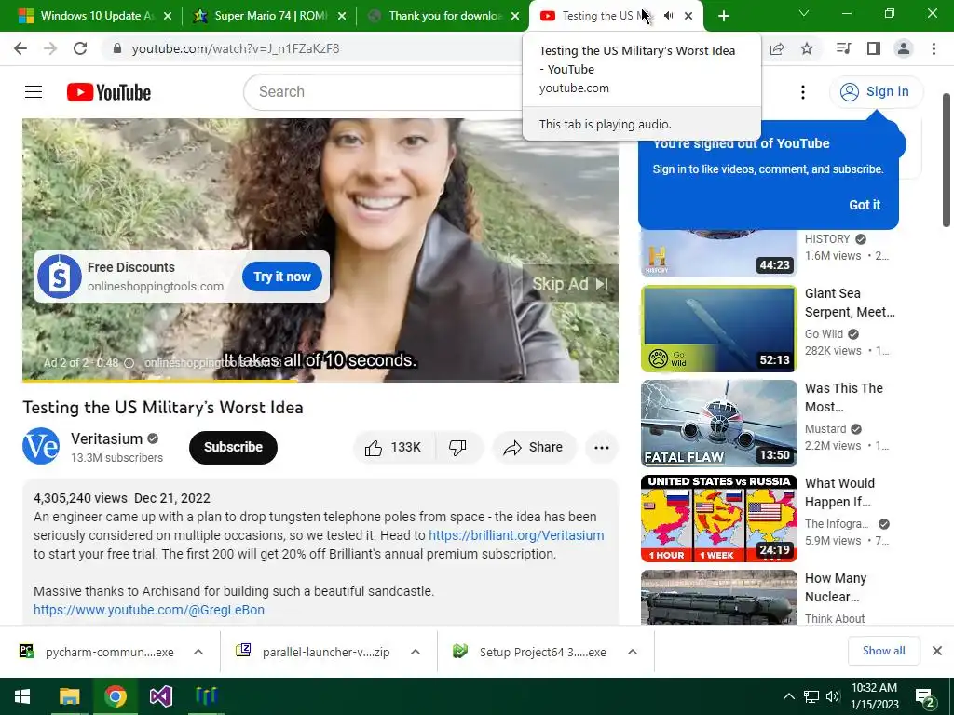Open the United States vs Russia video thumbnail
Screen dimensions: 954x715
coord(718,519)
